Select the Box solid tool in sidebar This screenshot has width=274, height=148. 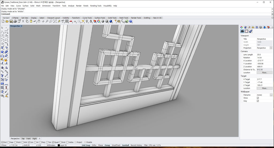pos(2,52)
